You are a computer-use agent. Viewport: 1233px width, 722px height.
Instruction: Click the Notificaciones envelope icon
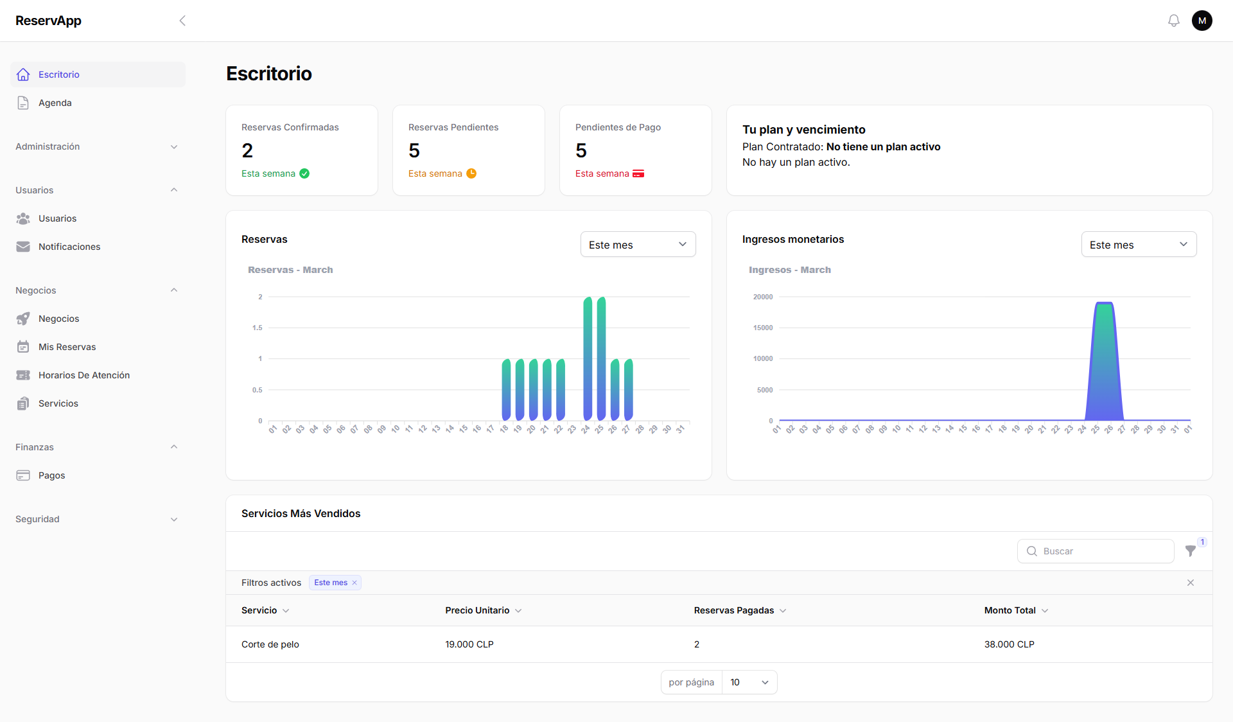(23, 247)
